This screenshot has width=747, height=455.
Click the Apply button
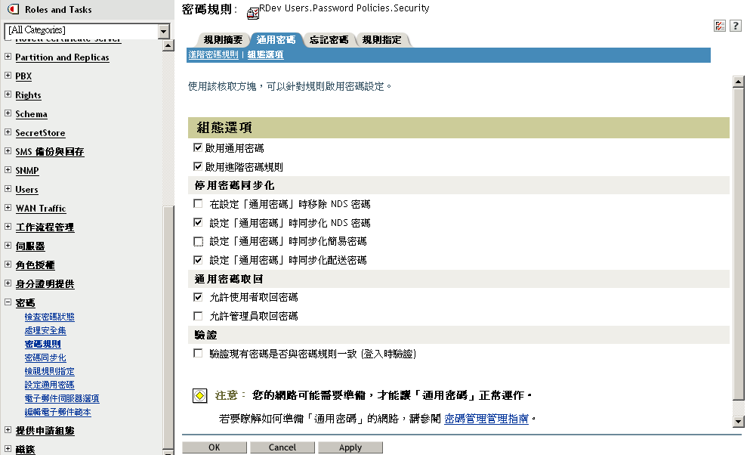pos(350,447)
